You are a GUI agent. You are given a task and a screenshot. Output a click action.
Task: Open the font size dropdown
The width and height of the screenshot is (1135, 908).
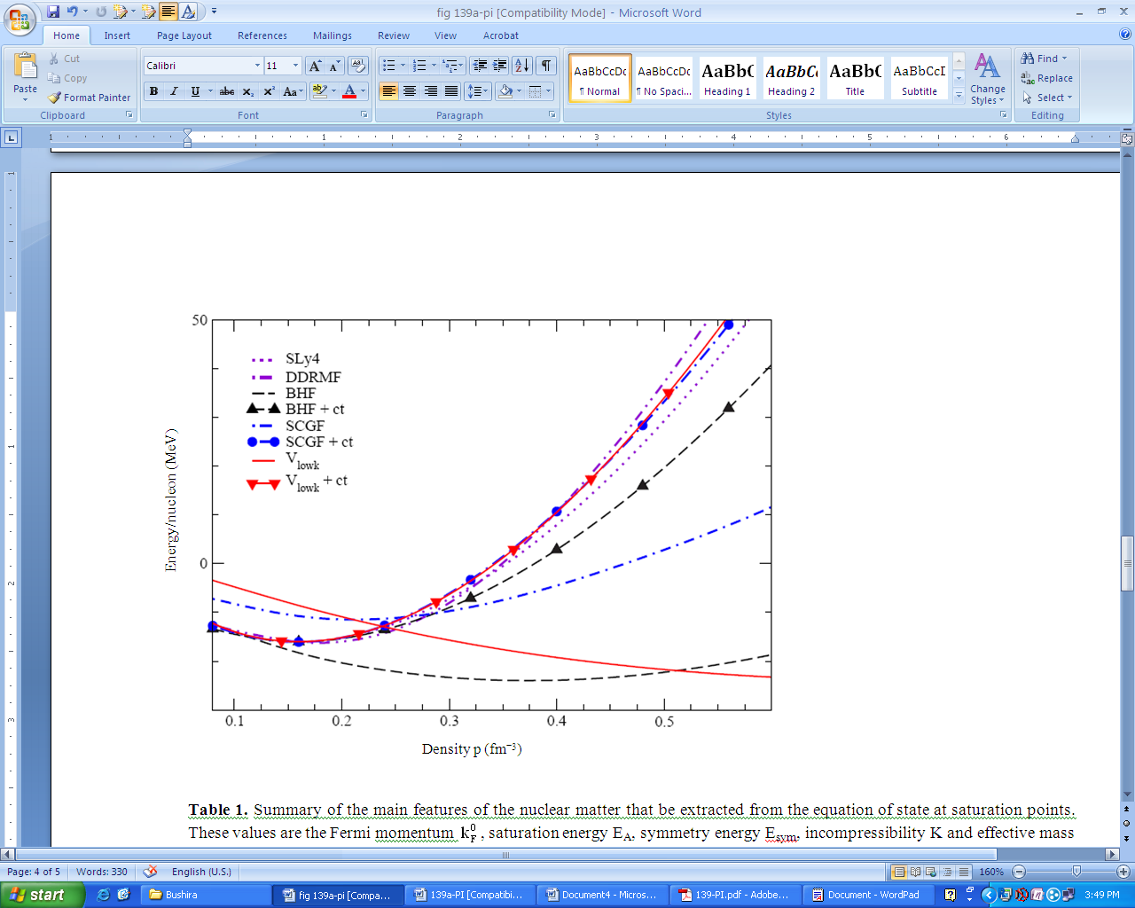pos(295,66)
